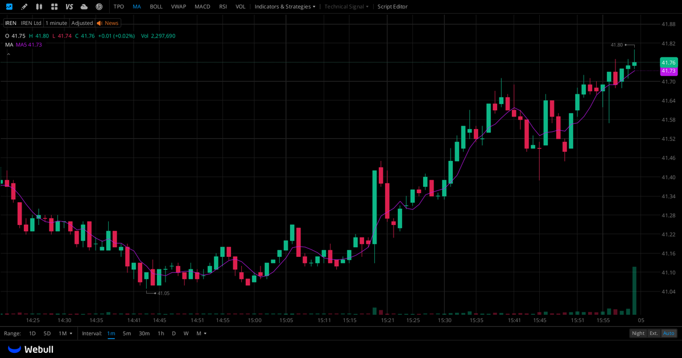Click the 41.88 price axis label
Image resolution: width=682 pixels, height=358 pixels.
click(x=668, y=24)
